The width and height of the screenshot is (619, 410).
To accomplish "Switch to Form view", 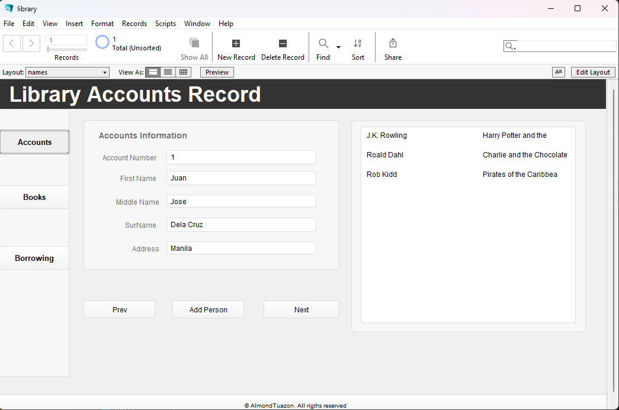I will (153, 72).
